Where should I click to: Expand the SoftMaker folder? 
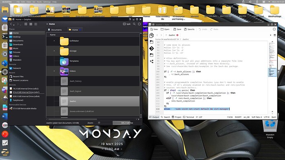(x=54, y=41)
